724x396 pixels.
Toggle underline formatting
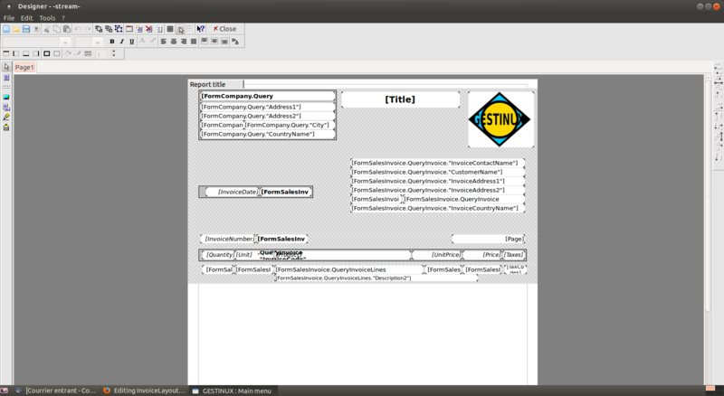click(132, 42)
